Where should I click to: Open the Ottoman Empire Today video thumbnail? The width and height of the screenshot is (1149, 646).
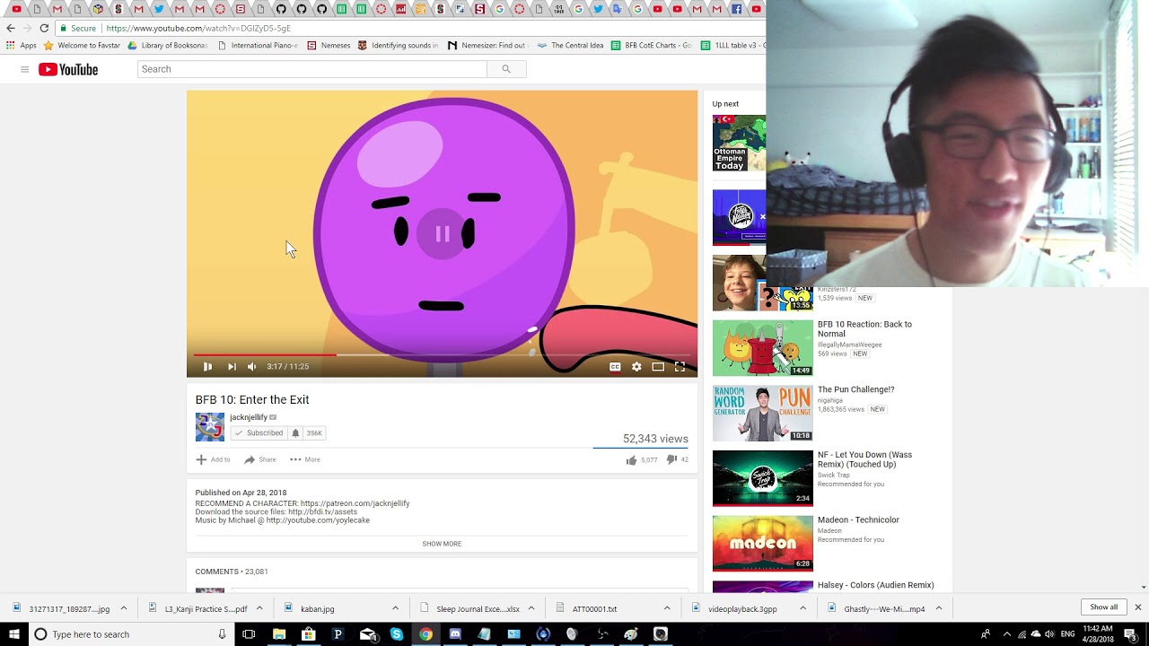739,144
